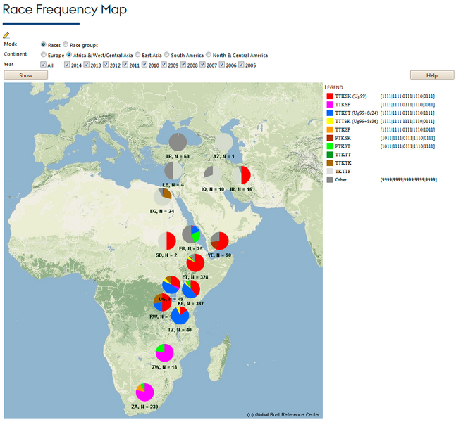Select the Race groups mode option
Viewport: 456px width, 422px height.
(66, 44)
